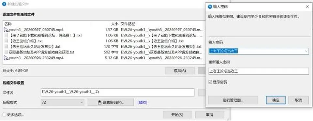Click the blue icon in 新建压缩文件 title bar
The height and width of the screenshot is (121, 313).
4,4
